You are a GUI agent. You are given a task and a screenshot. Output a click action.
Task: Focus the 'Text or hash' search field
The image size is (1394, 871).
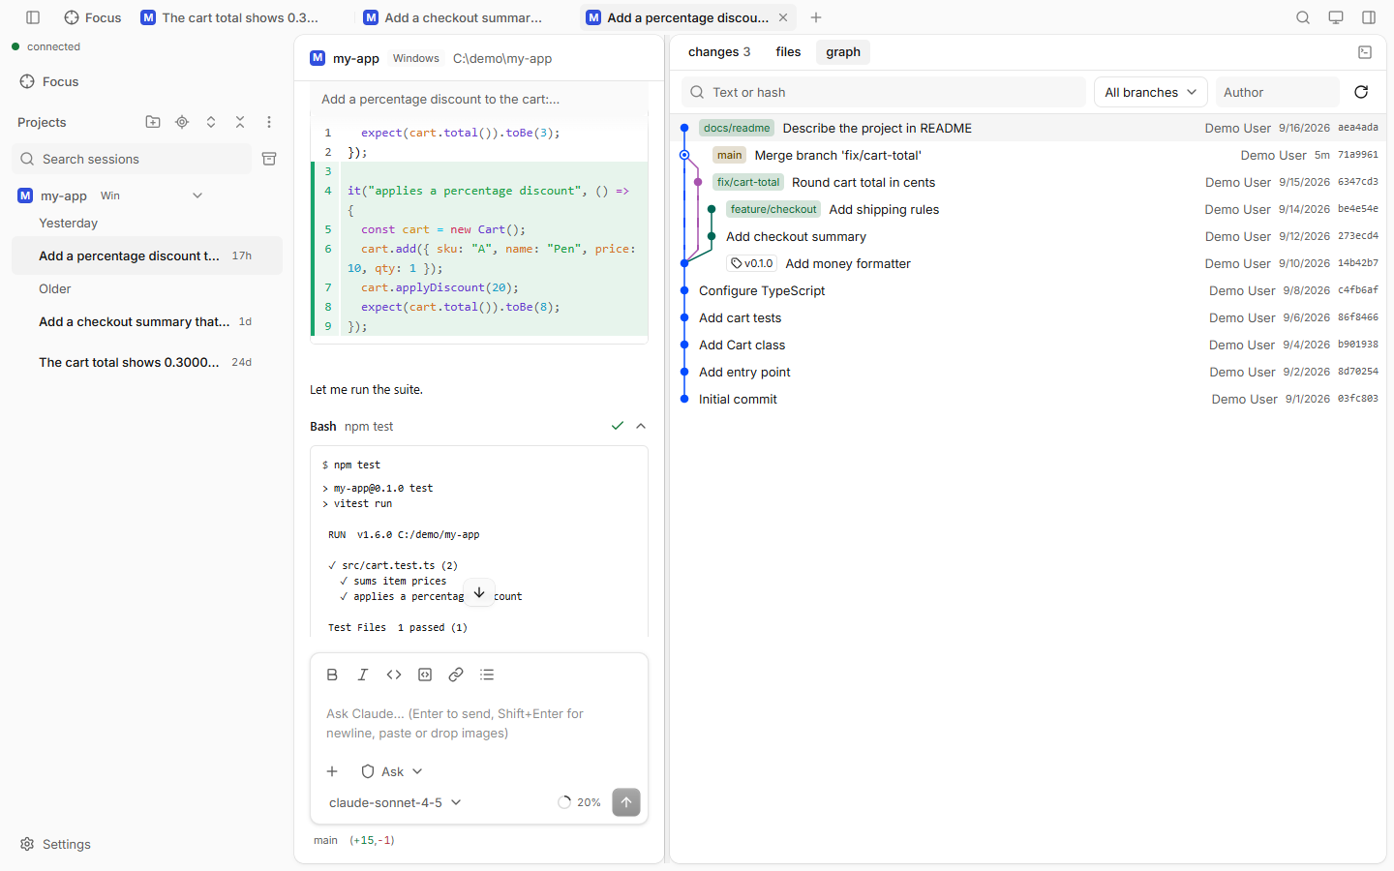tap(884, 92)
